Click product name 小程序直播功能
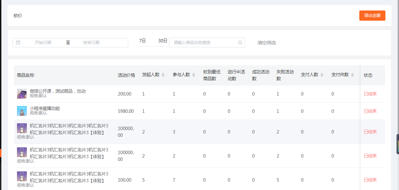 [45, 108]
